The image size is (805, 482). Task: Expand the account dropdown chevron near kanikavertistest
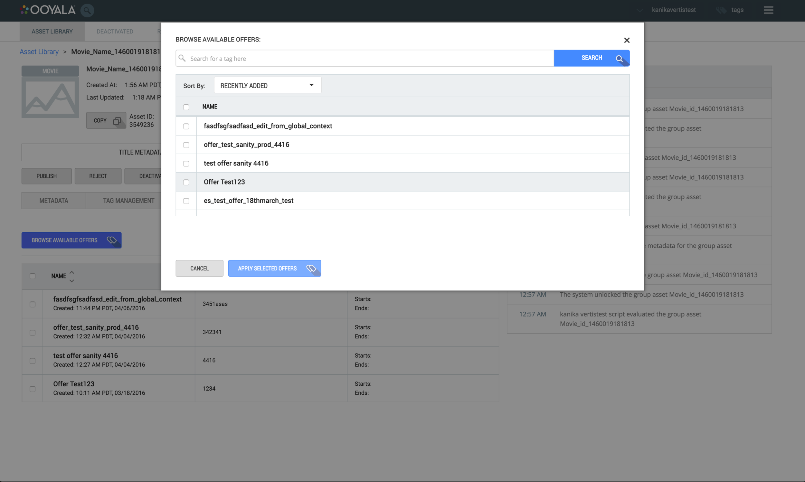[640, 10]
